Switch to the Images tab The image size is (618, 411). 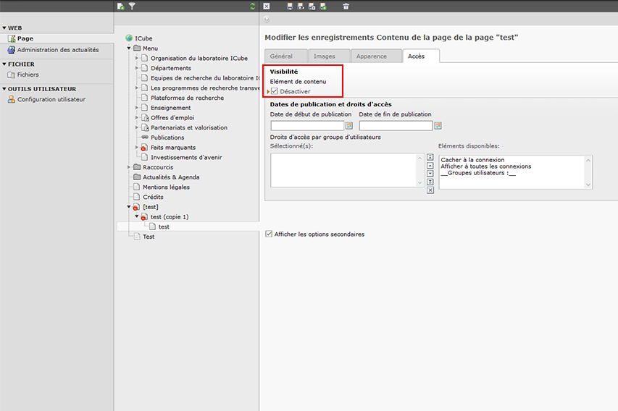(329, 56)
